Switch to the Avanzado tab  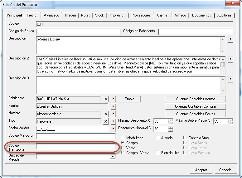tap(51, 15)
